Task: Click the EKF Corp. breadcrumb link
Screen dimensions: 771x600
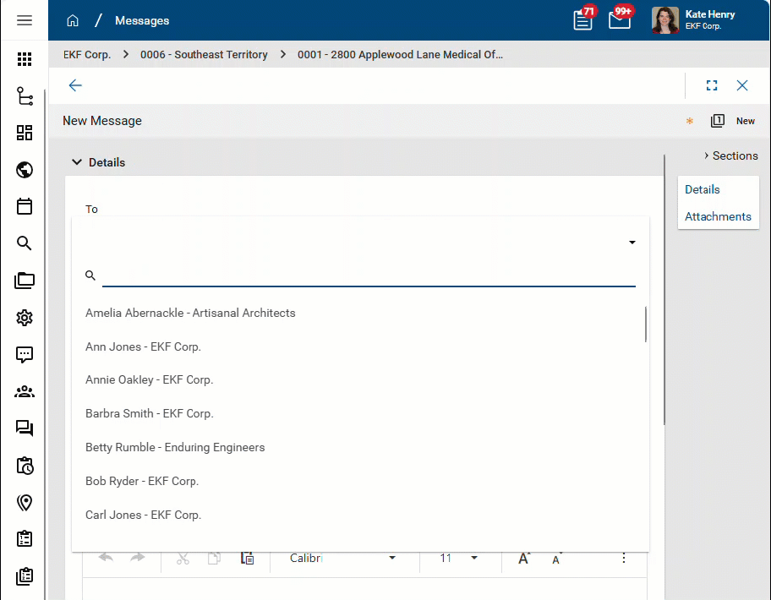Action: point(87,55)
